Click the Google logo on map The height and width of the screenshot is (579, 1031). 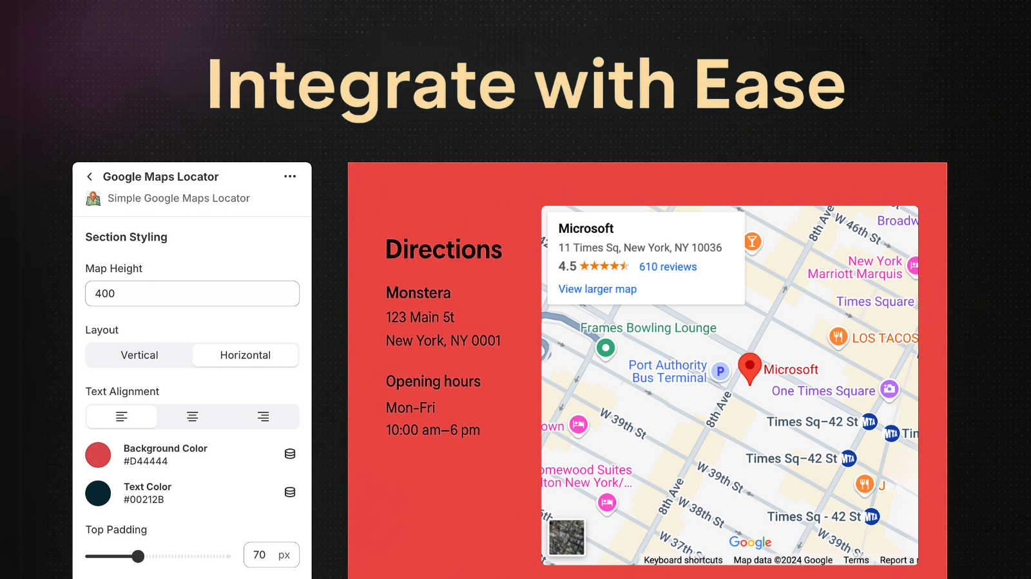tap(750, 542)
